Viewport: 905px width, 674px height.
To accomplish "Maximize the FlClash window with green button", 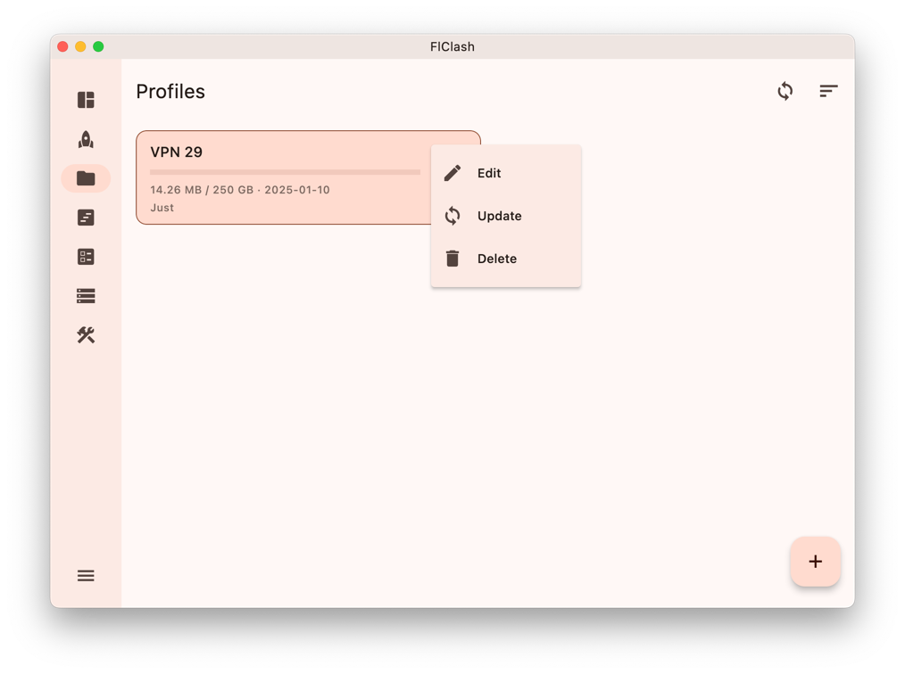I will (98, 46).
